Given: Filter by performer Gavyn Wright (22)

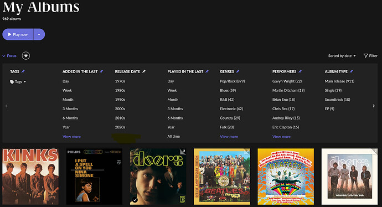Looking at the screenshot, I should [287, 81].
